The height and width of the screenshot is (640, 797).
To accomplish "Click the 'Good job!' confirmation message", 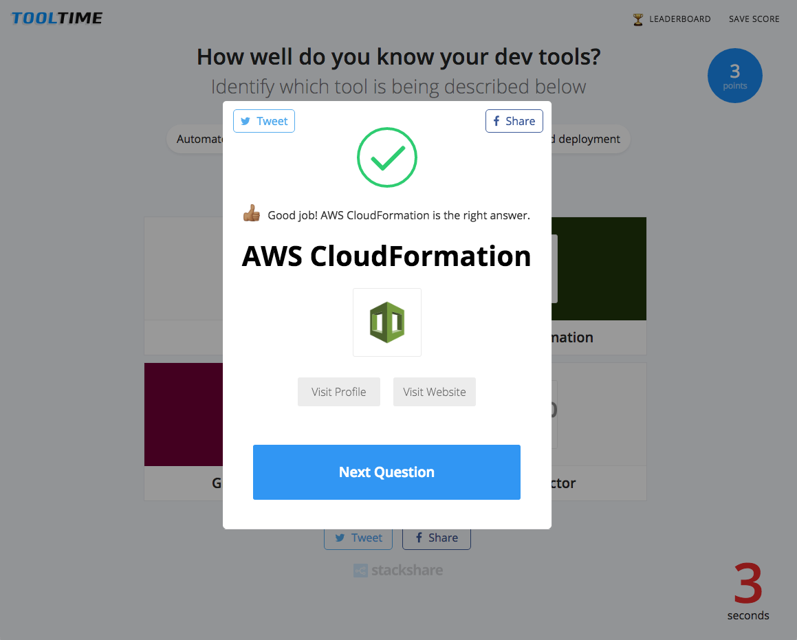I will (x=399, y=215).
